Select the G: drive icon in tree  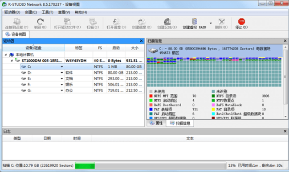tap(24, 90)
